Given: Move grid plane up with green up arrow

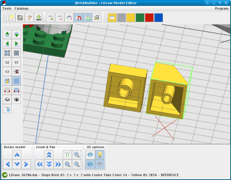Looking at the screenshot, I should coord(7,34).
